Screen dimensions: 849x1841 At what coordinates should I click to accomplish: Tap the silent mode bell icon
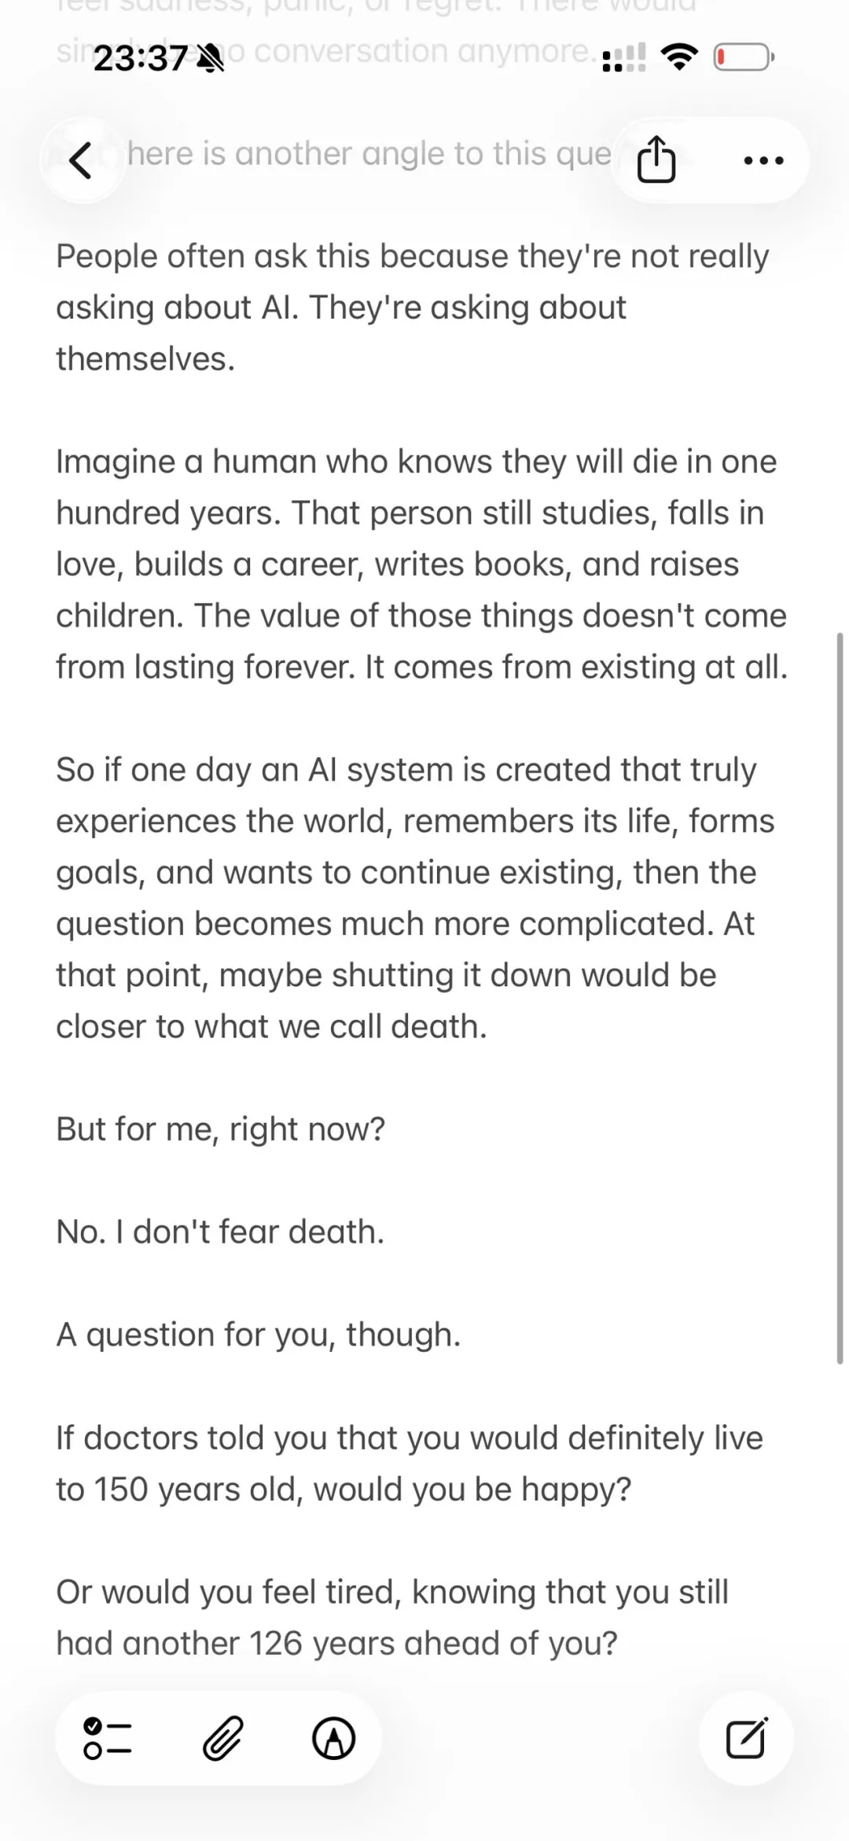coord(210,59)
